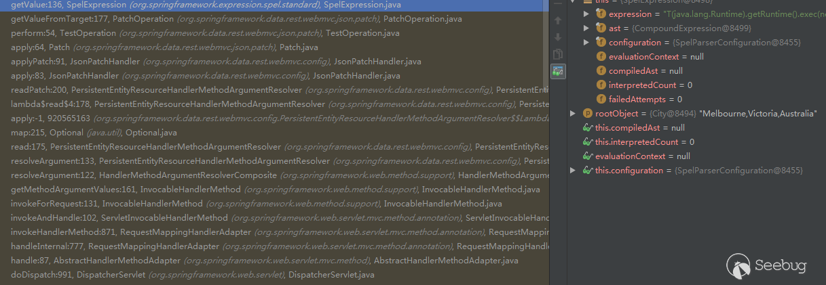
Task: Select the map:215 Optional frame
Action: pyautogui.click(x=273, y=133)
